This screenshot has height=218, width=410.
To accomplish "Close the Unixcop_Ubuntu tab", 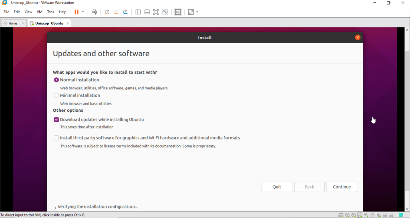I will (67, 23).
